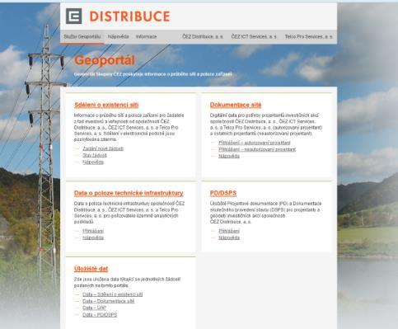Viewport: 398px width, 329px height.
Task: Open the Dokumentace sítě heading
Action: tap(236, 105)
